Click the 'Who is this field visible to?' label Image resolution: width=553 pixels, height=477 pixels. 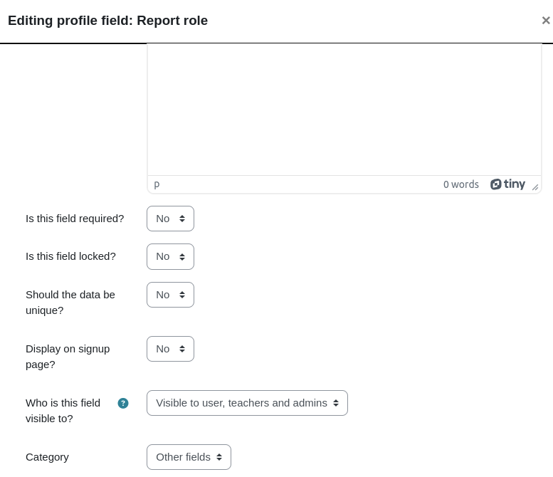[x=63, y=411]
